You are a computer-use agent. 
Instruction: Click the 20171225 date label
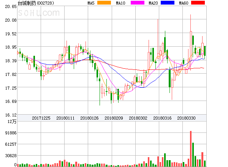pyautogui.click(x=41, y=118)
